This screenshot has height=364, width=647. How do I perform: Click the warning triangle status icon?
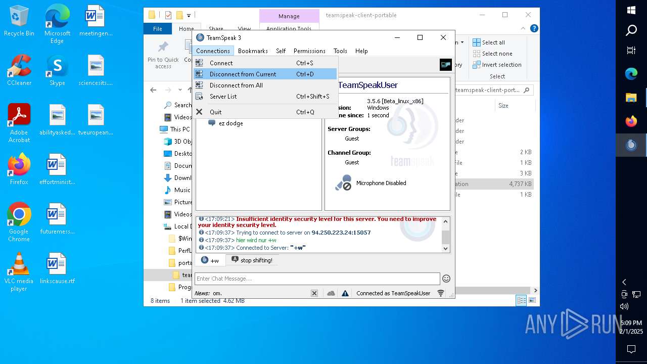pyautogui.click(x=345, y=293)
